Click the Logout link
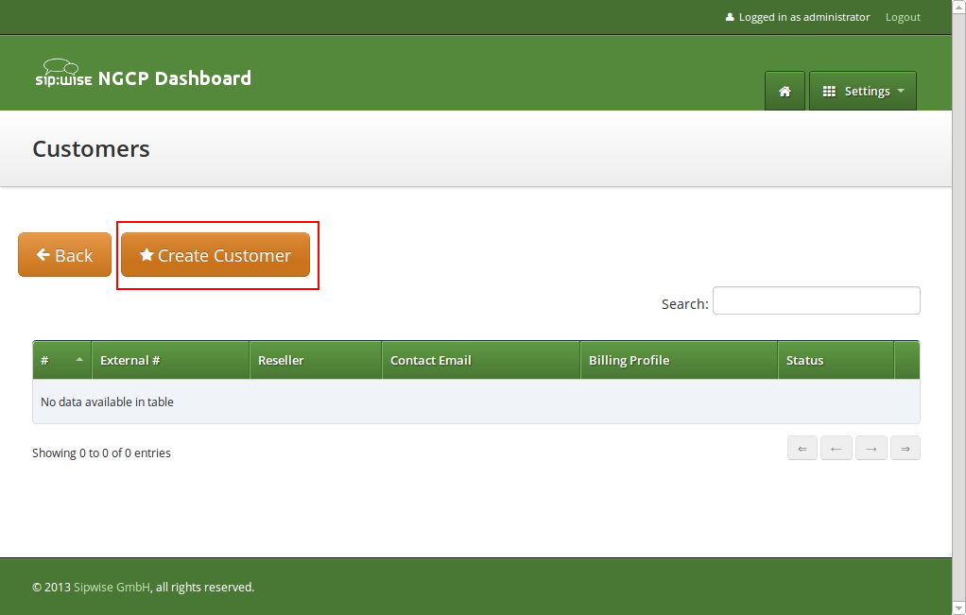Screen dimensions: 966x615 coord(902,17)
